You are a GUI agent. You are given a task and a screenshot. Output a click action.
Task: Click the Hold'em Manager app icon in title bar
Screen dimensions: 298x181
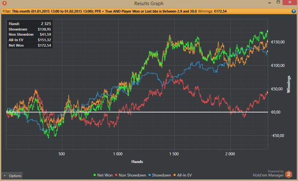click(x=4, y=3)
